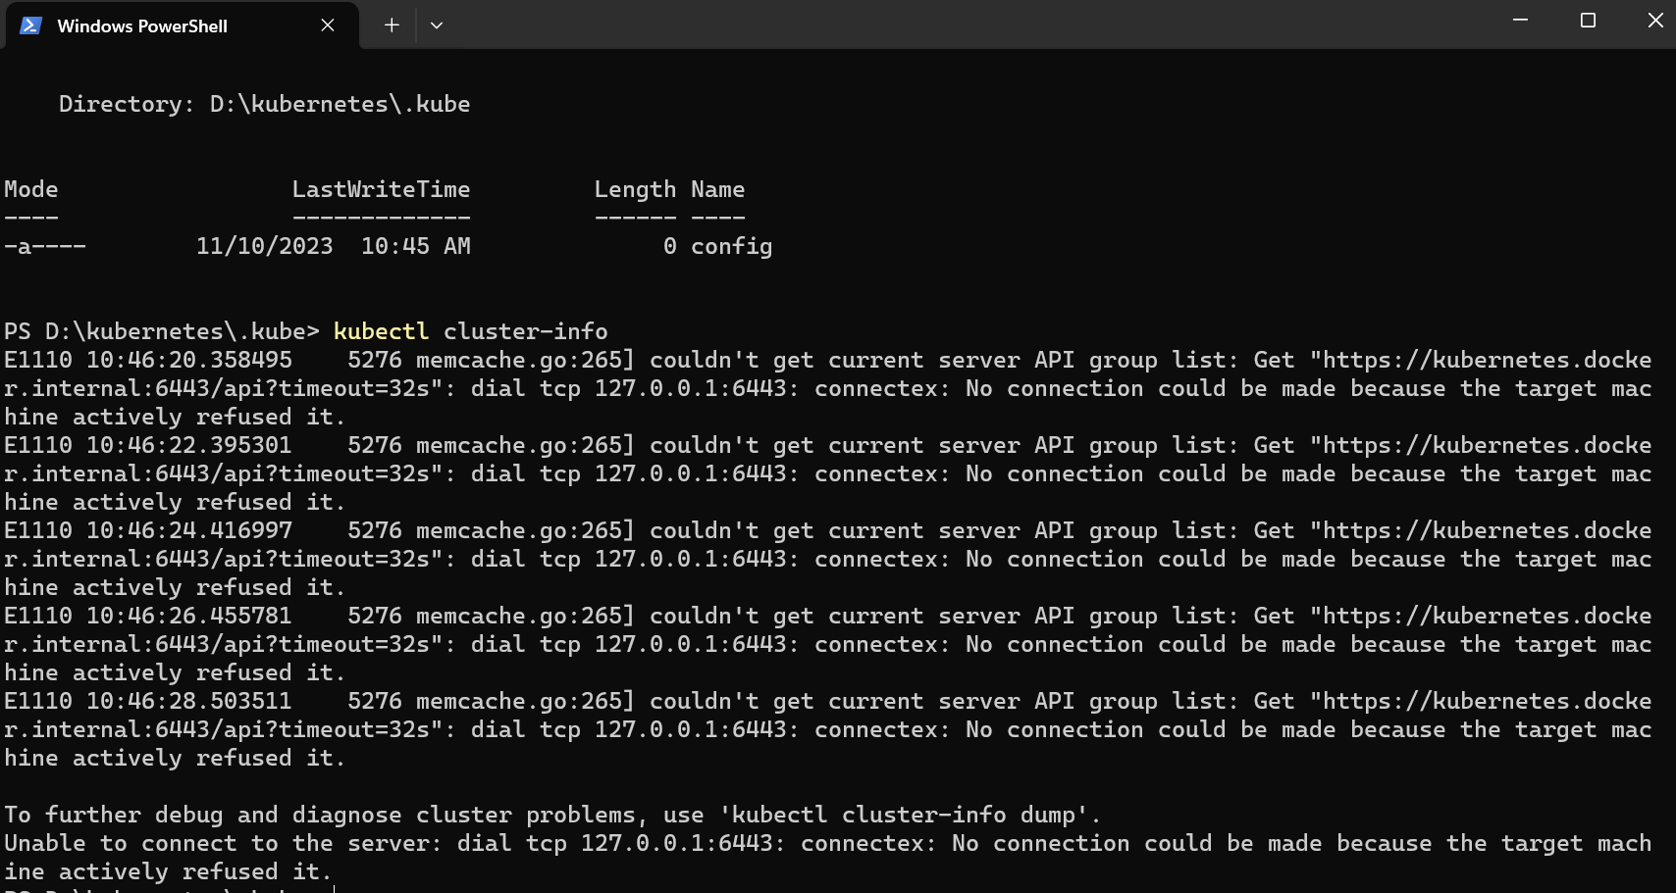This screenshot has height=893, width=1676.
Task: Click the Mode column header
Action: click(30, 188)
